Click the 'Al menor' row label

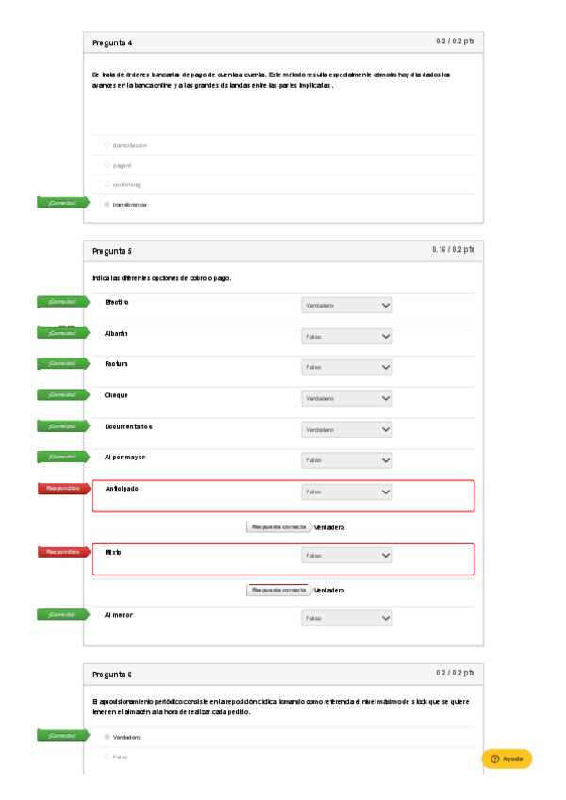[x=119, y=615]
